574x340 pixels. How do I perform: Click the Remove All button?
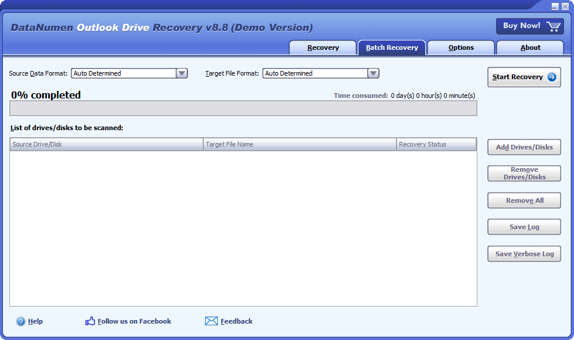[x=524, y=200]
